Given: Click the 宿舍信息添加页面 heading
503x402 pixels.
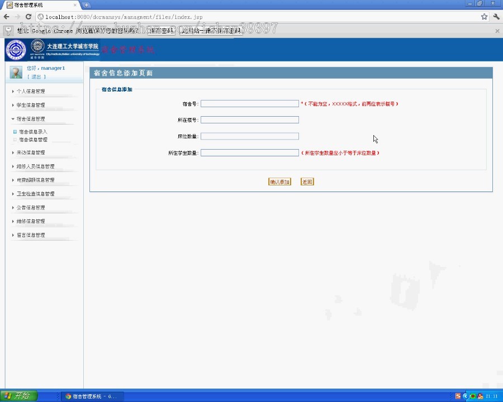Looking at the screenshot, I should [x=123, y=73].
